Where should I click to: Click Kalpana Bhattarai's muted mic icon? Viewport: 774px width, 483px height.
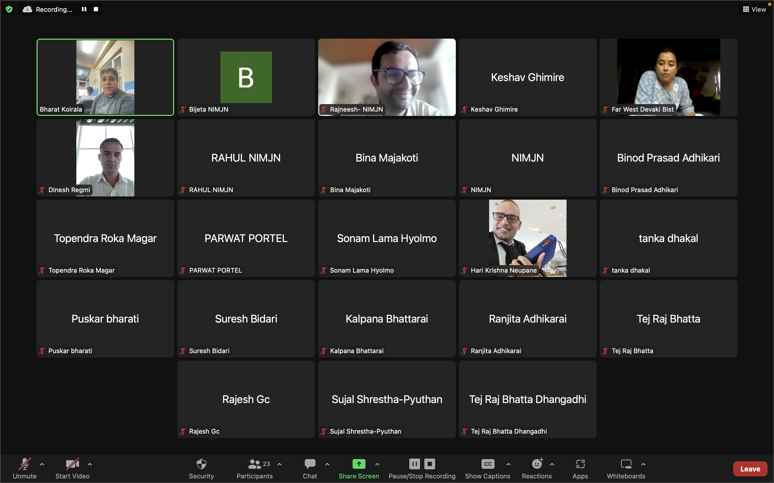(x=324, y=351)
